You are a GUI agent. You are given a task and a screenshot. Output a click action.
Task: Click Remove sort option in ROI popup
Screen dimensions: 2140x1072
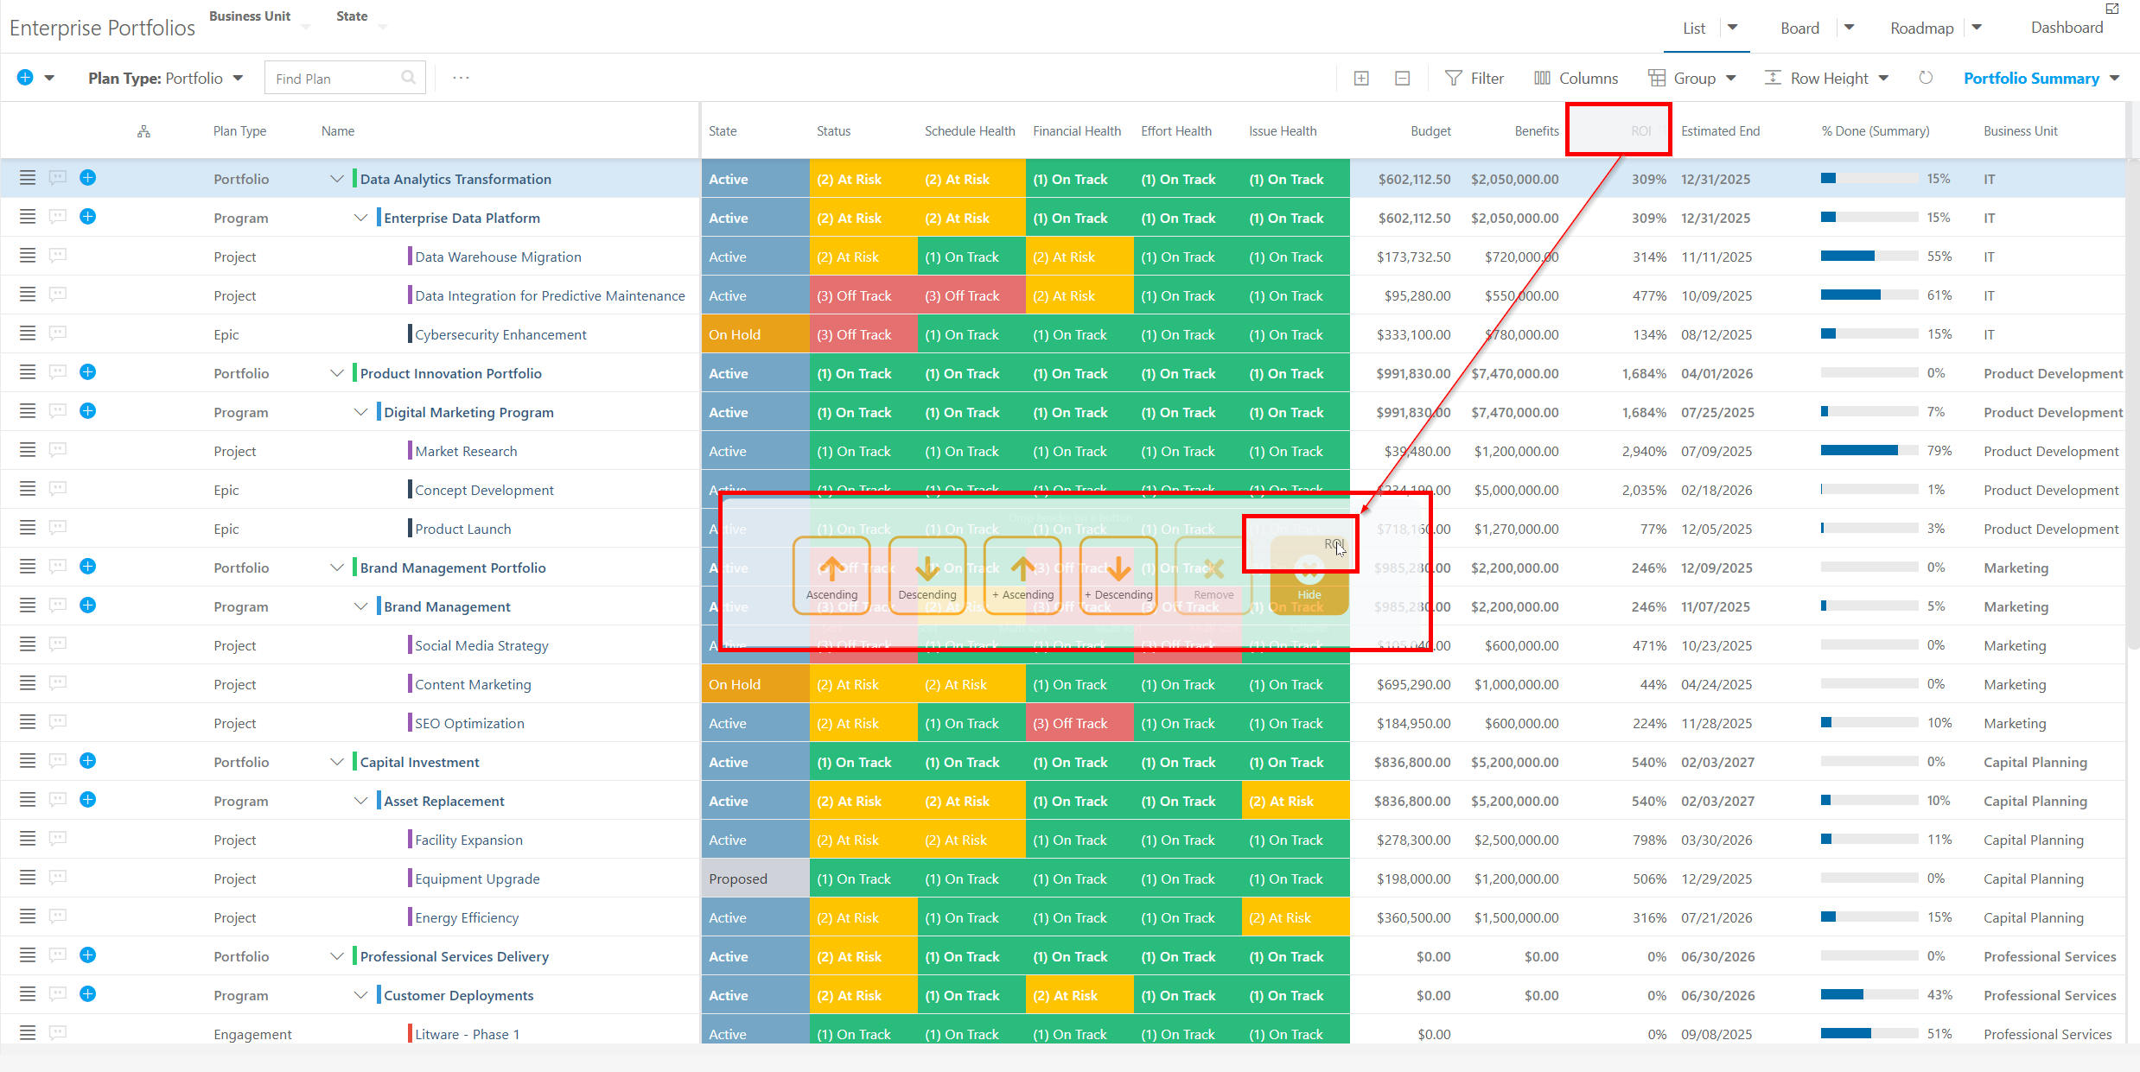(1213, 575)
